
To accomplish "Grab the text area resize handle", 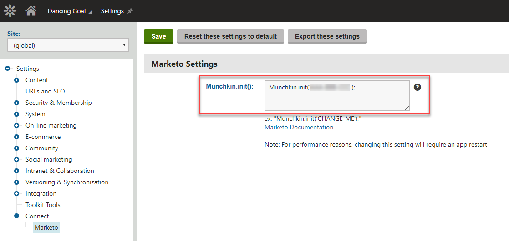I will 407,108.
